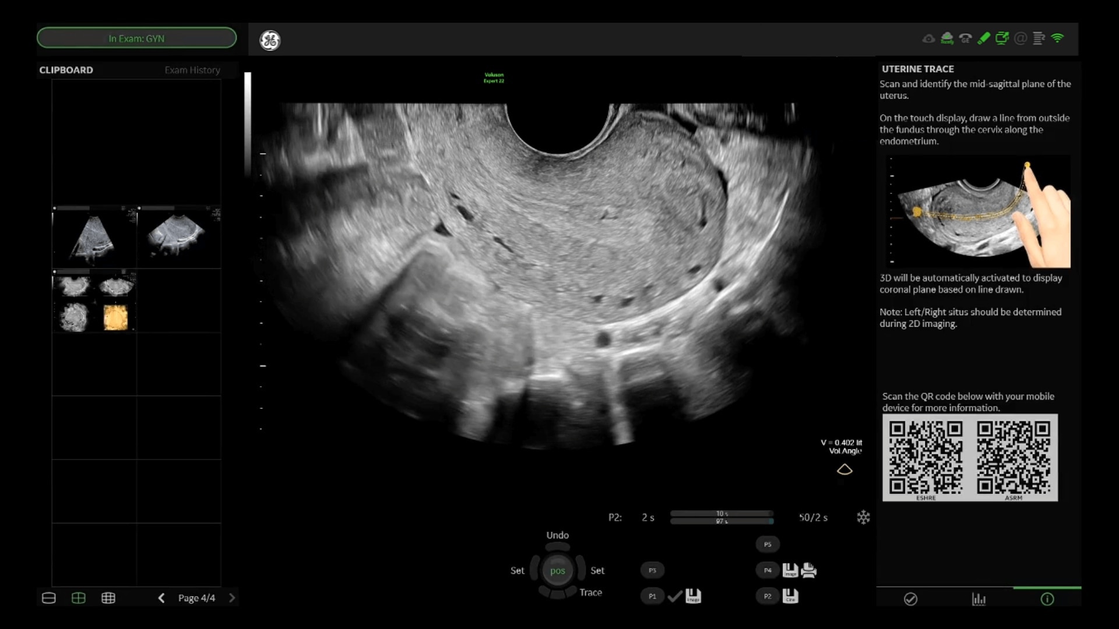Click printer icon next to P4
The height and width of the screenshot is (629, 1119).
(x=809, y=570)
